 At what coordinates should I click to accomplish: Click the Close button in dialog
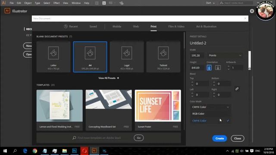point(238,139)
